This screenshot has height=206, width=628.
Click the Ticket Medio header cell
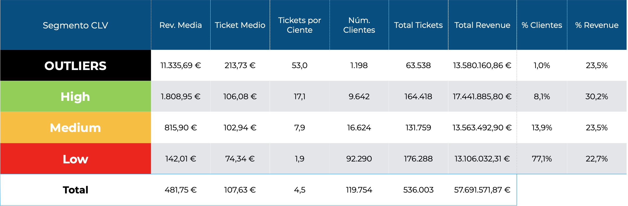pos(240,25)
